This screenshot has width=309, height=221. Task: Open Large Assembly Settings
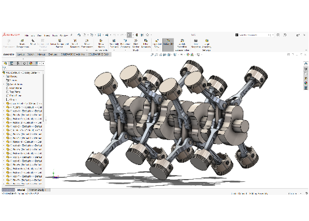coord(207,45)
